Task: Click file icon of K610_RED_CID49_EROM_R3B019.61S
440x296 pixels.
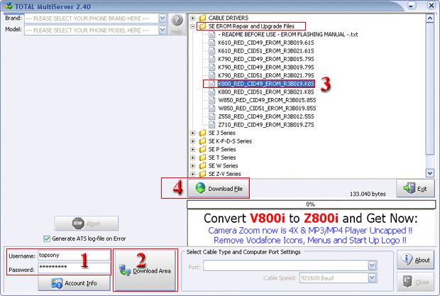Action: click(x=212, y=43)
